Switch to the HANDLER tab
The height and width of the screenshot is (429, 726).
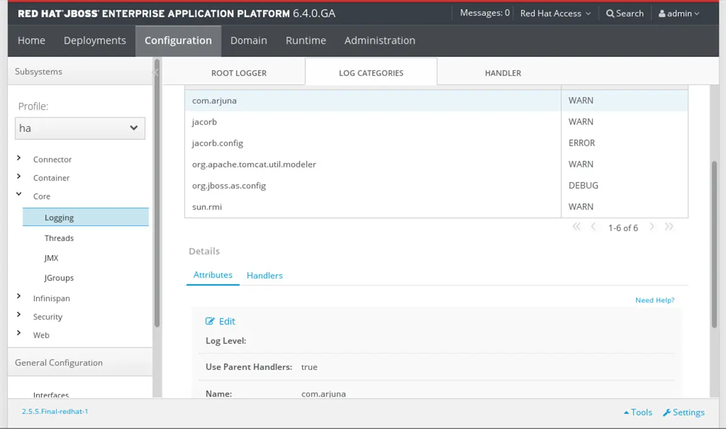tap(503, 73)
